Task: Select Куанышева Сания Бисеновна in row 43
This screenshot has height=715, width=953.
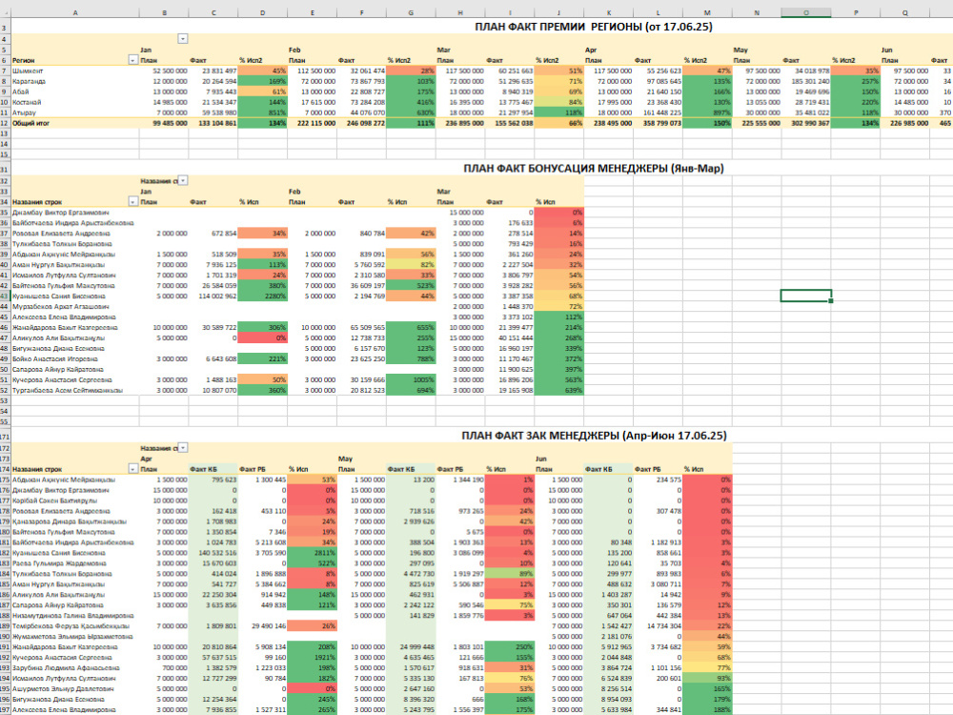Action: click(75, 296)
